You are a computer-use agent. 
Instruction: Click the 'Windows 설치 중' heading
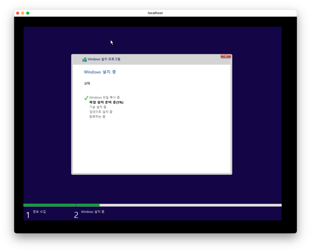(x=100, y=72)
